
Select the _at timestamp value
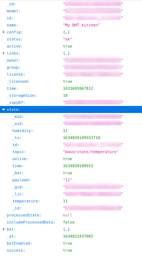click(x=78, y=236)
